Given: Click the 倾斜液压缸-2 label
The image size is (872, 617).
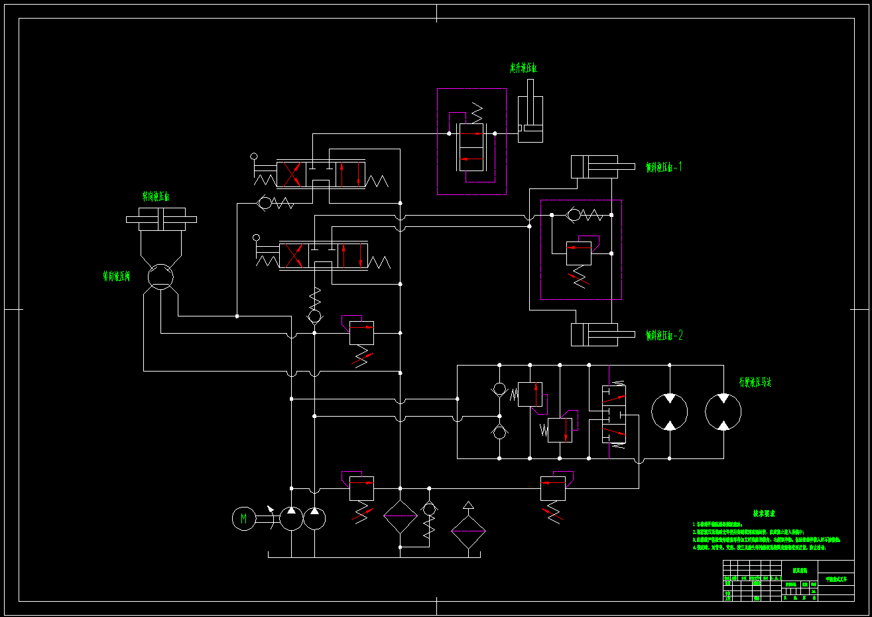Looking at the screenshot, I should tap(664, 335).
